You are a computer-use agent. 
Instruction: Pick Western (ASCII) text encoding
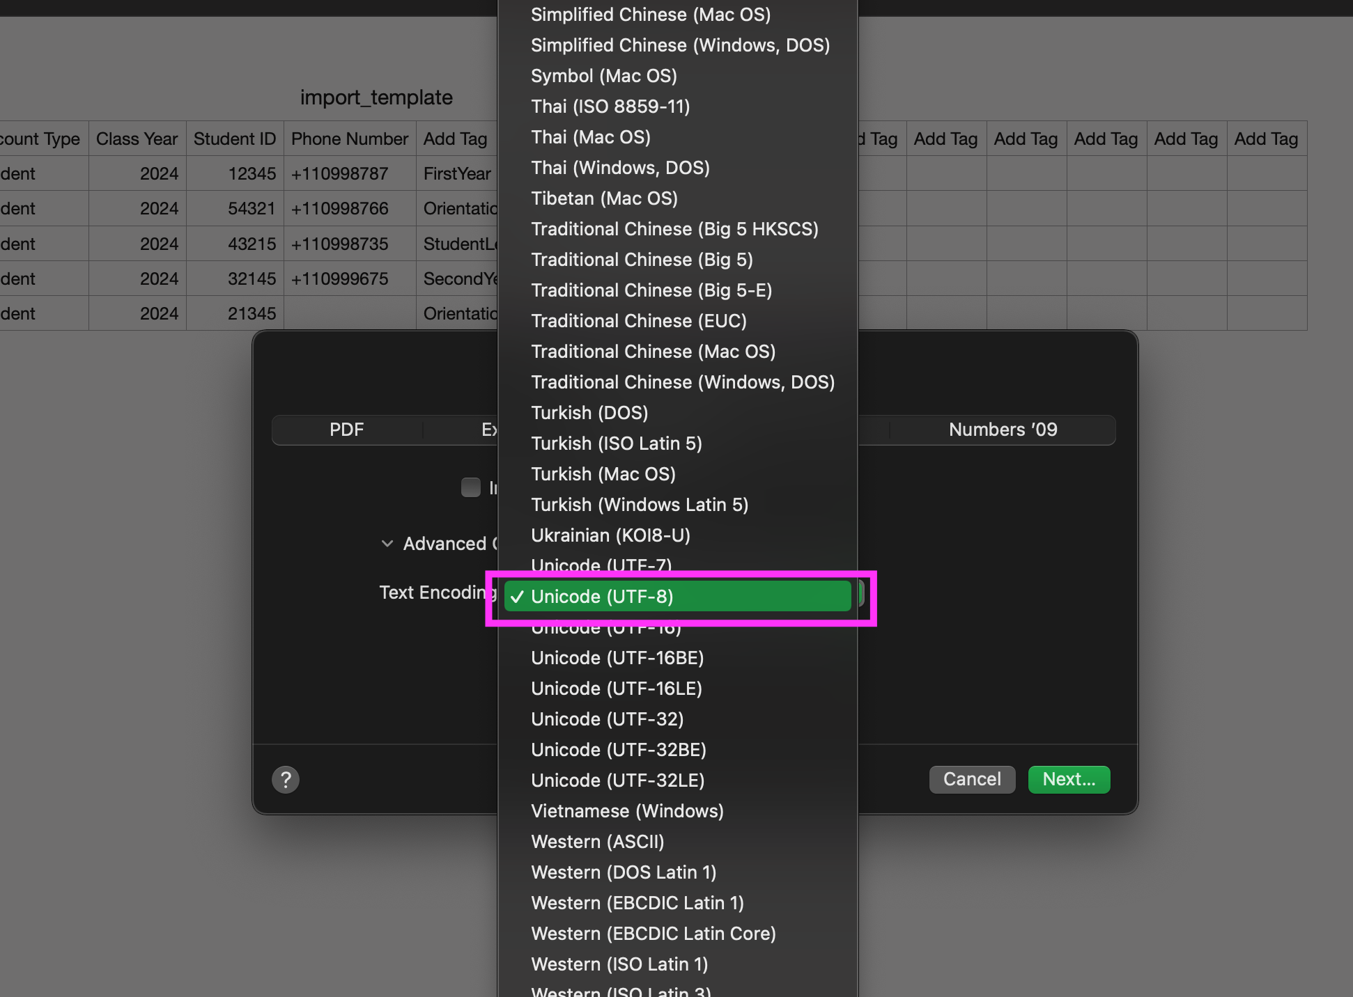pos(597,842)
